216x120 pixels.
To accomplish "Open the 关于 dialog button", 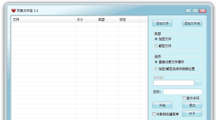I will point(192,114).
